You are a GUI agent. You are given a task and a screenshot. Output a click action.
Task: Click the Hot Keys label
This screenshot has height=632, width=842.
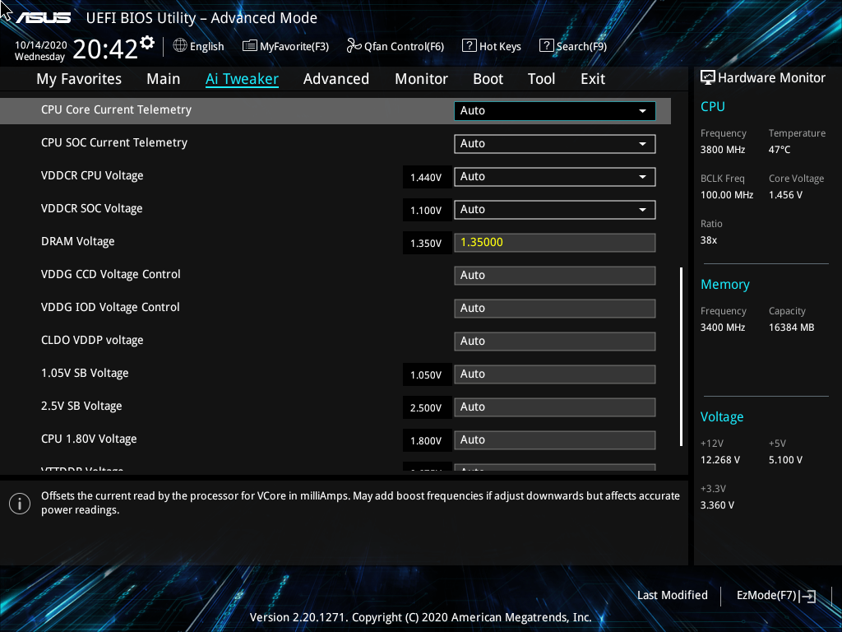500,47
